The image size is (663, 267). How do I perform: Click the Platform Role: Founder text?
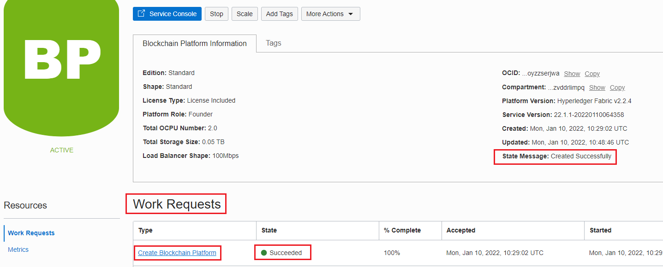pyautogui.click(x=178, y=114)
